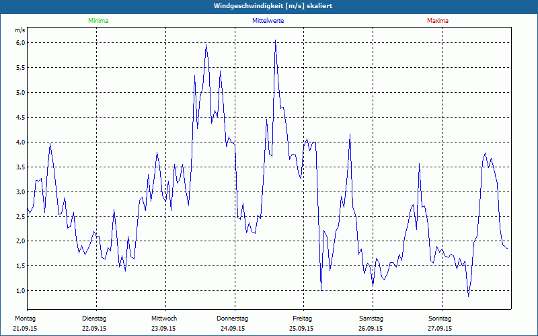Click the 24.09.15 date label
Viewport: 538px width, 336px height.
233,329
